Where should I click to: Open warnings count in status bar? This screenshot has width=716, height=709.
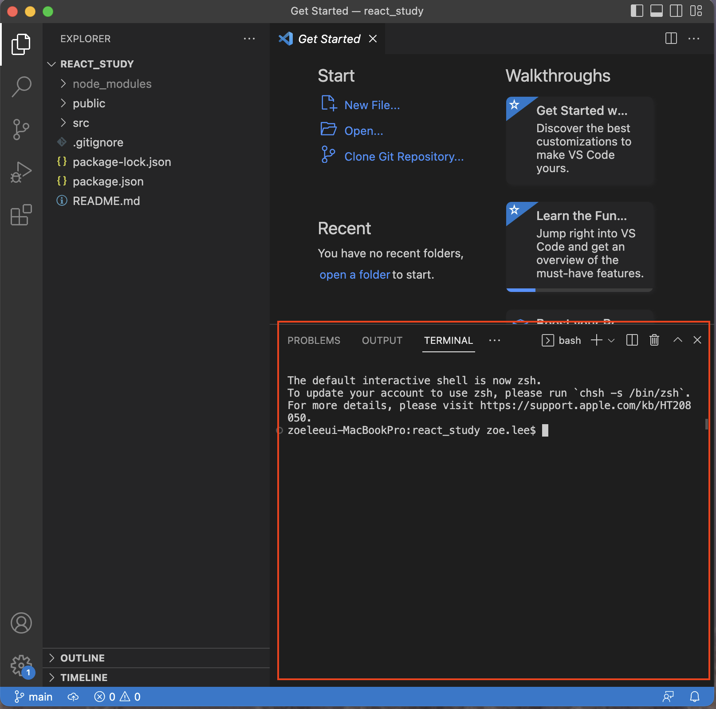pos(130,697)
